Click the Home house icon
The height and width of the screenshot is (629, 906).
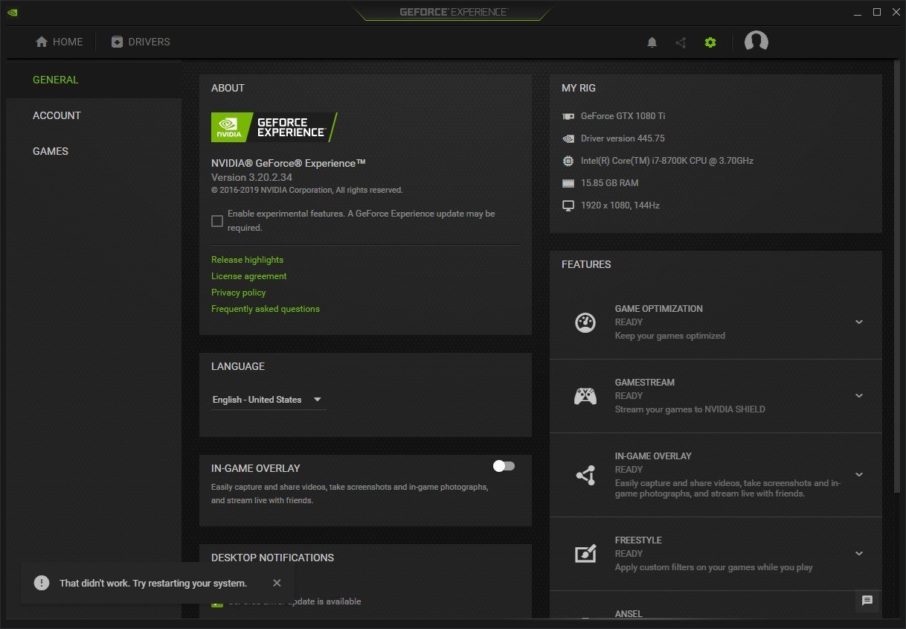pos(42,42)
